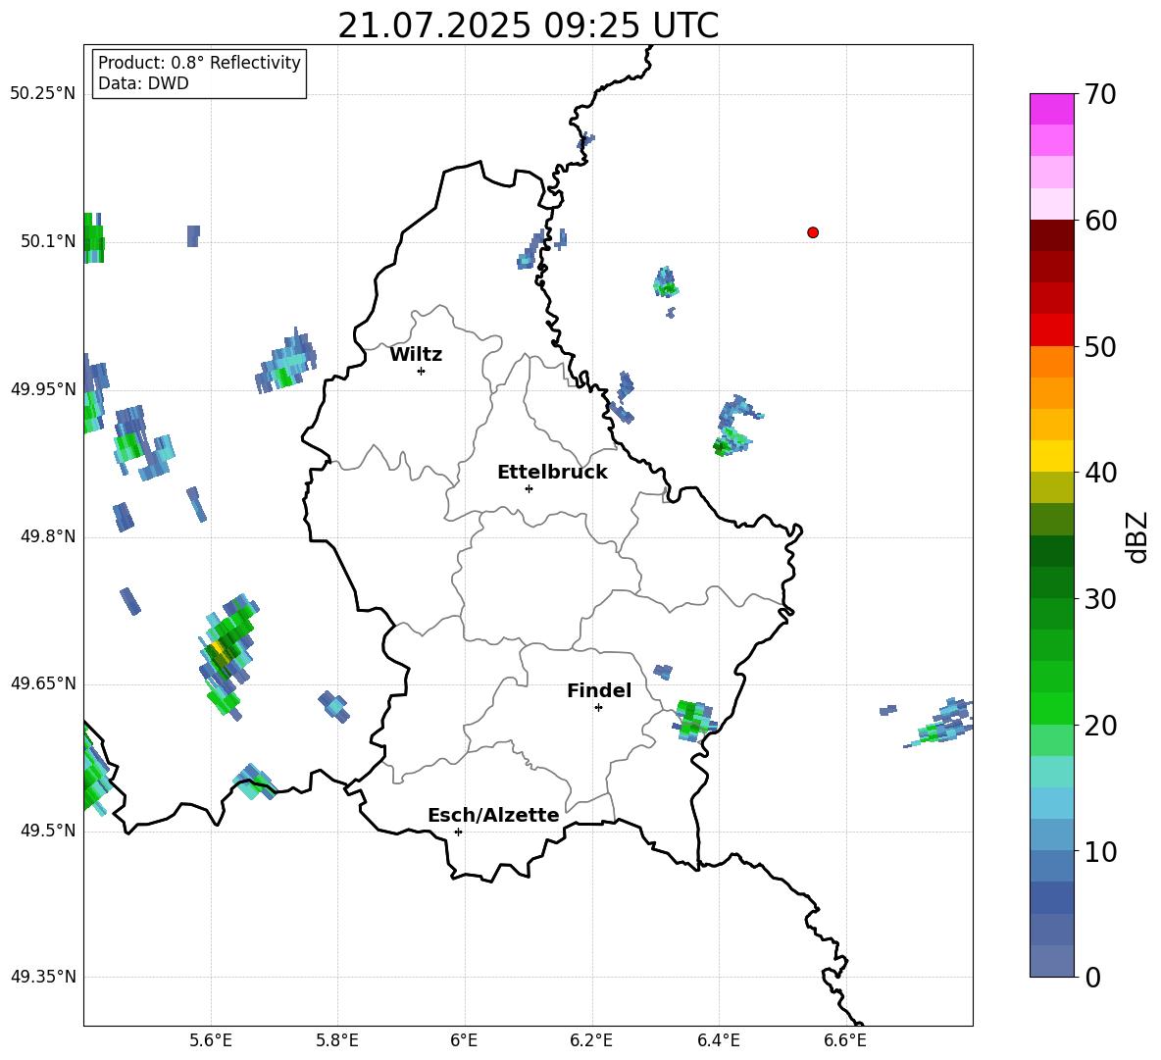
Task: Click the 49.8°N latitude label
Action: [x=47, y=536]
